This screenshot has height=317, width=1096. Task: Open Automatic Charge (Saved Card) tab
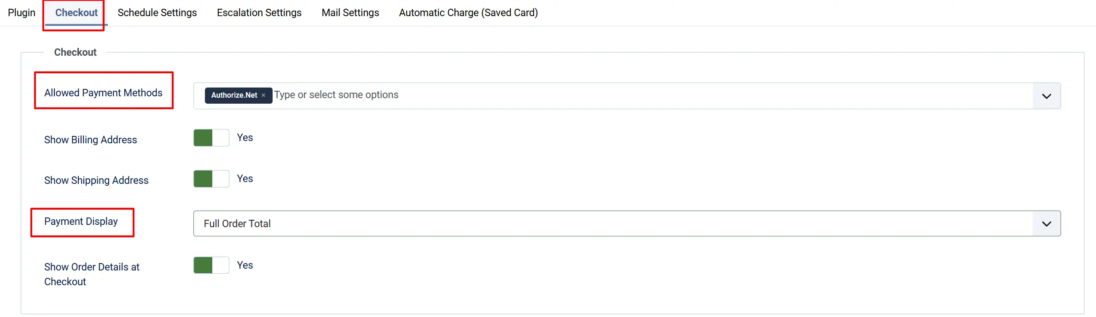click(x=468, y=12)
